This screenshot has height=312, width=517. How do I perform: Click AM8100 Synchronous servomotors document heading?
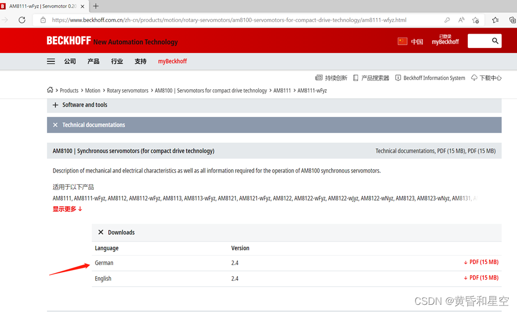pos(134,151)
